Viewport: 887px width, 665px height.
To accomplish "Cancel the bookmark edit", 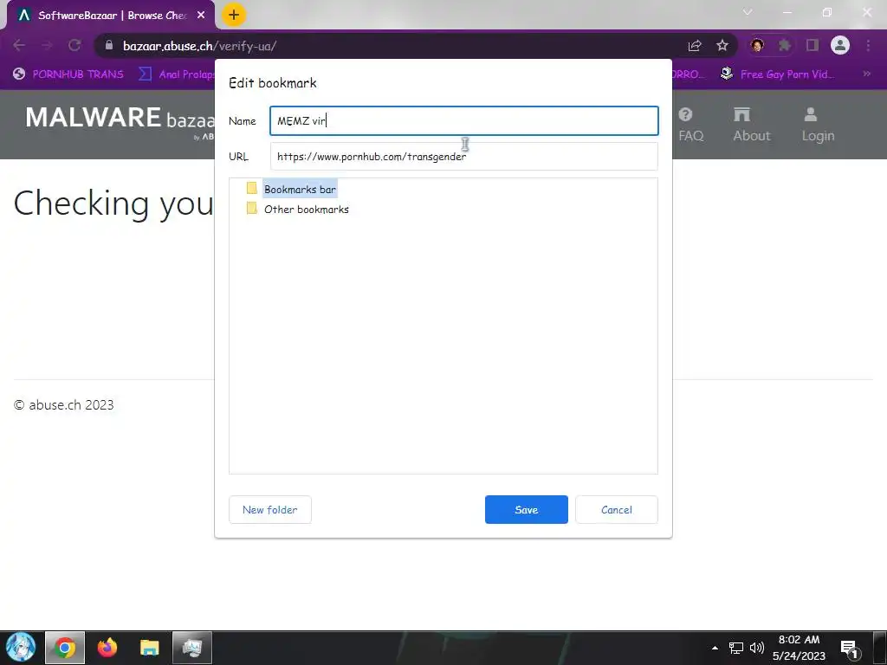I will click(x=617, y=509).
